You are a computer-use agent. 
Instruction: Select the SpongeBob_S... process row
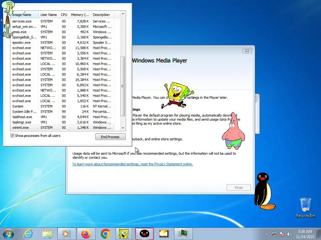(62, 37)
